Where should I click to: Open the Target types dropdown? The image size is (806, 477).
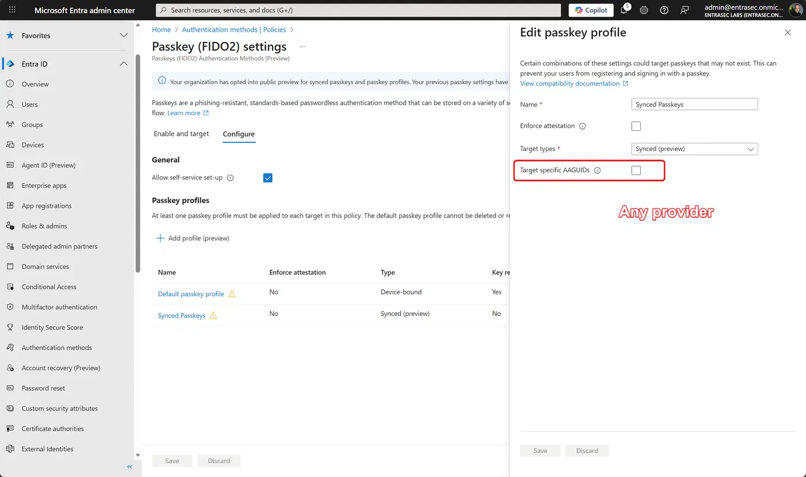point(695,149)
